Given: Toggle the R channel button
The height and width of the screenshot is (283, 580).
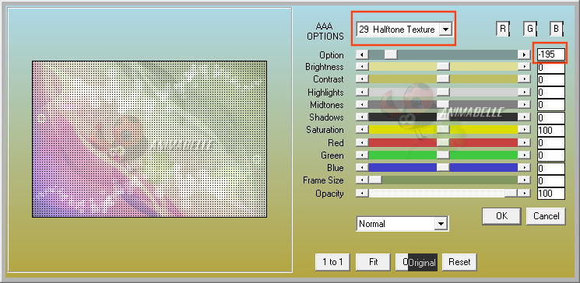Looking at the screenshot, I should [503, 29].
